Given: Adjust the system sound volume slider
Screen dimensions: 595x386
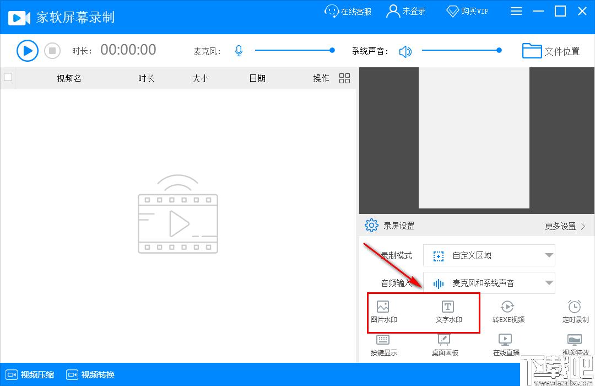Looking at the screenshot, I should [462, 50].
